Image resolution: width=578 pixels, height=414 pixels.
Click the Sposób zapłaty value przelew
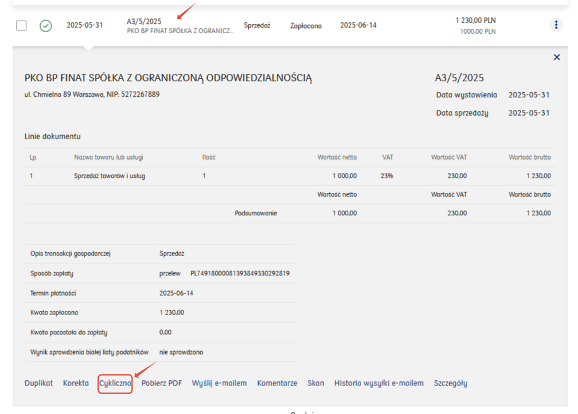click(170, 274)
